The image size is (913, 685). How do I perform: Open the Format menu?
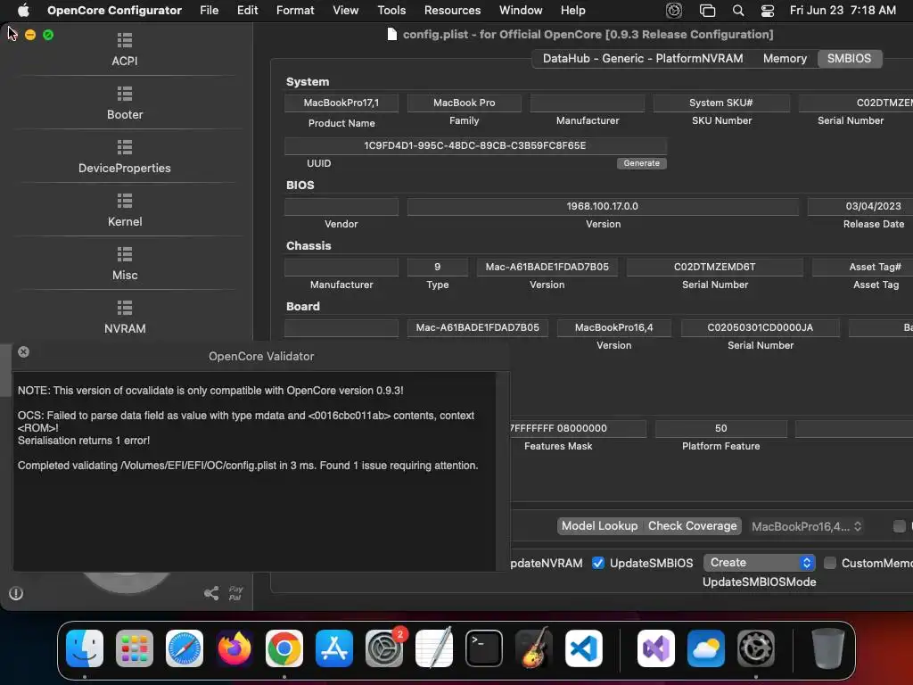[x=295, y=11]
